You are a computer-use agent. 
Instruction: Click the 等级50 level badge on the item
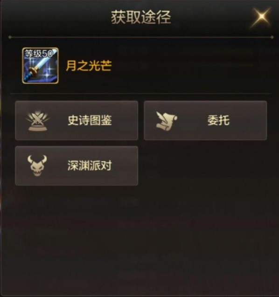coord(39,54)
